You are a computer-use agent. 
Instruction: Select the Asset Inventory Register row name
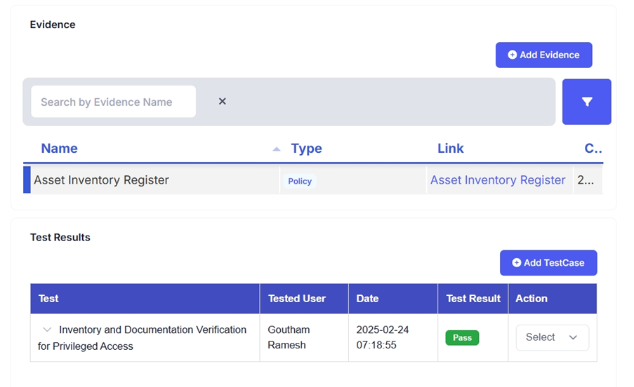102,180
